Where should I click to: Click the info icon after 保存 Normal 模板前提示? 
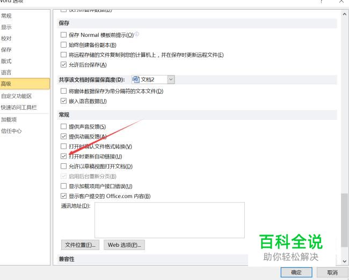(x=137, y=34)
